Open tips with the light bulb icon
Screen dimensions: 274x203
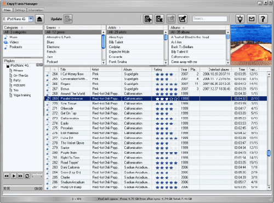(240, 19)
